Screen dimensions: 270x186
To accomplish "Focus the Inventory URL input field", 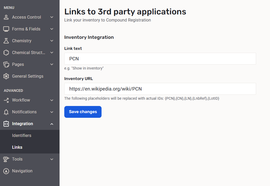I will click(x=160, y=89).
